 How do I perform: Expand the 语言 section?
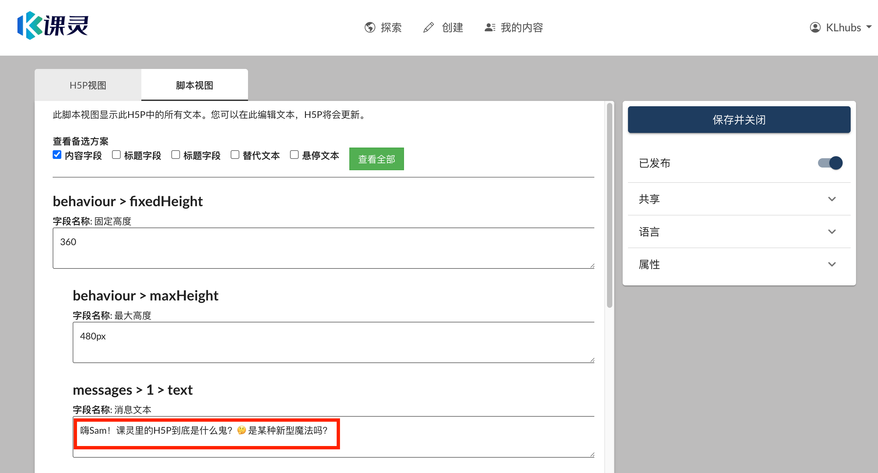832,232
